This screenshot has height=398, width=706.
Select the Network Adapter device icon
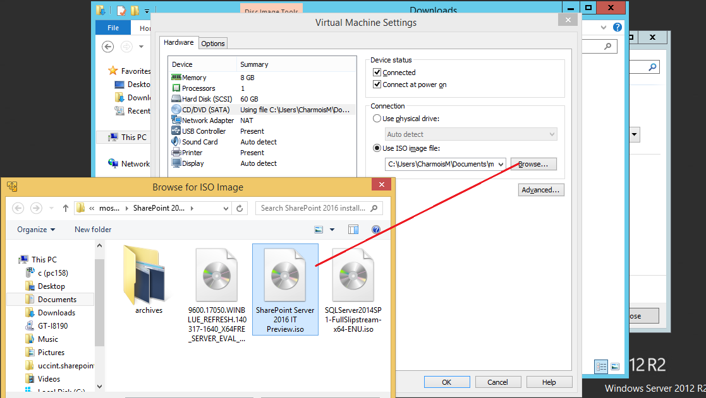pos(176,120)
